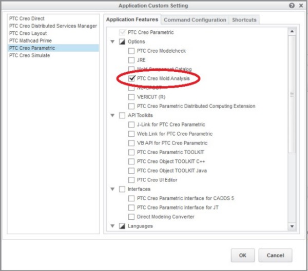Enable PTC Creo Modelcheck checkbox
308x271 pixels.
pos(131,51)
